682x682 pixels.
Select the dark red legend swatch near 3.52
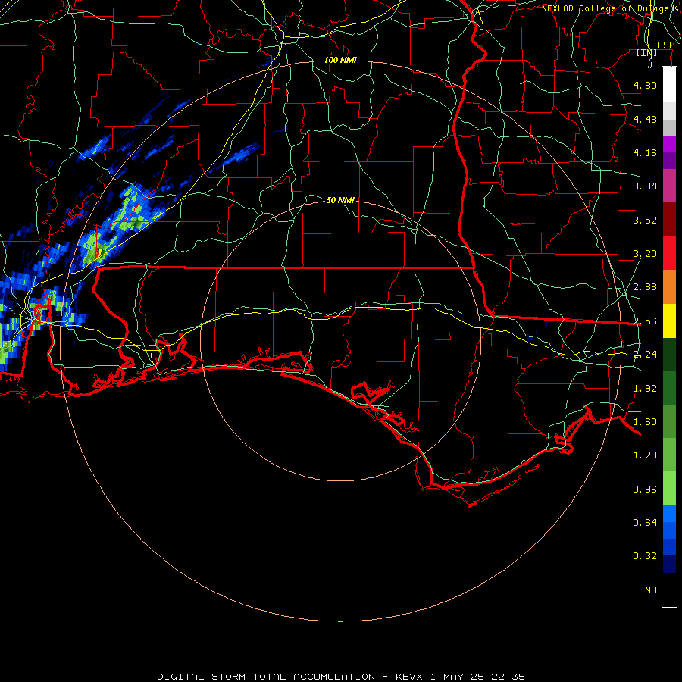pyautogui.click(x=669, y=220)
